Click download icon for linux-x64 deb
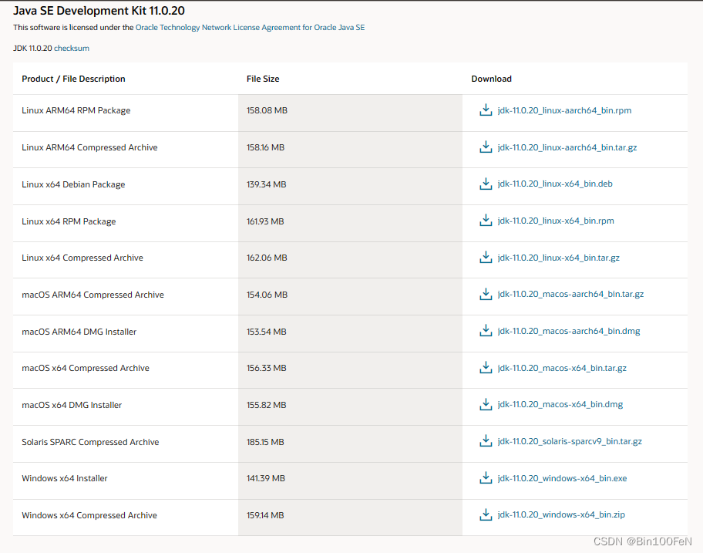The image size is (703, 553). coord(486,184)
